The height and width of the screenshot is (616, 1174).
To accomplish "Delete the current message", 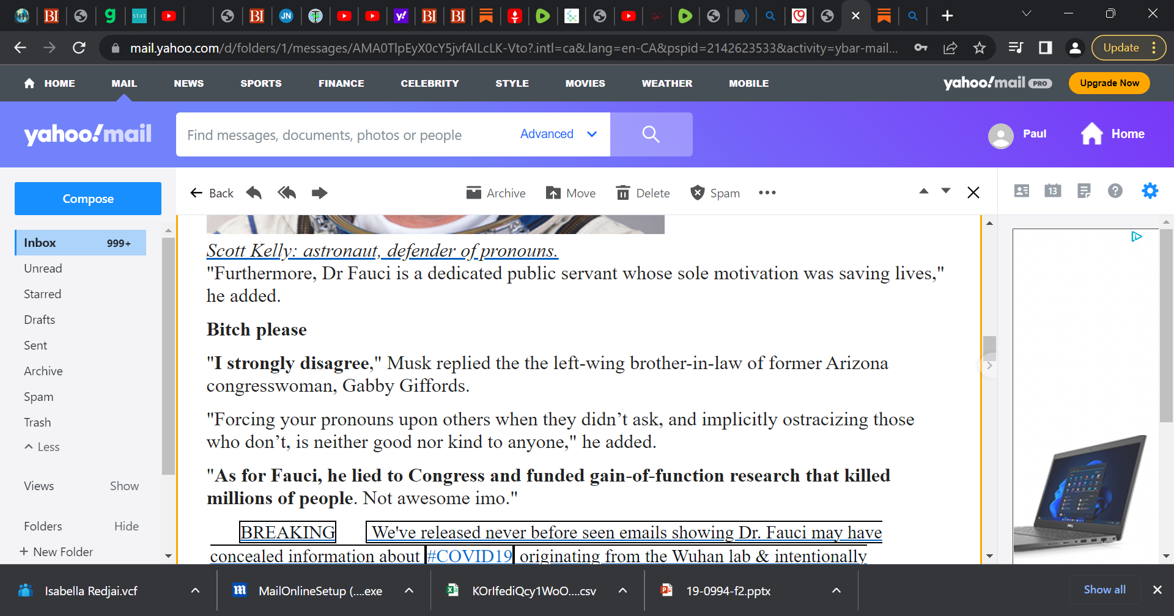I will click(643, 193).
